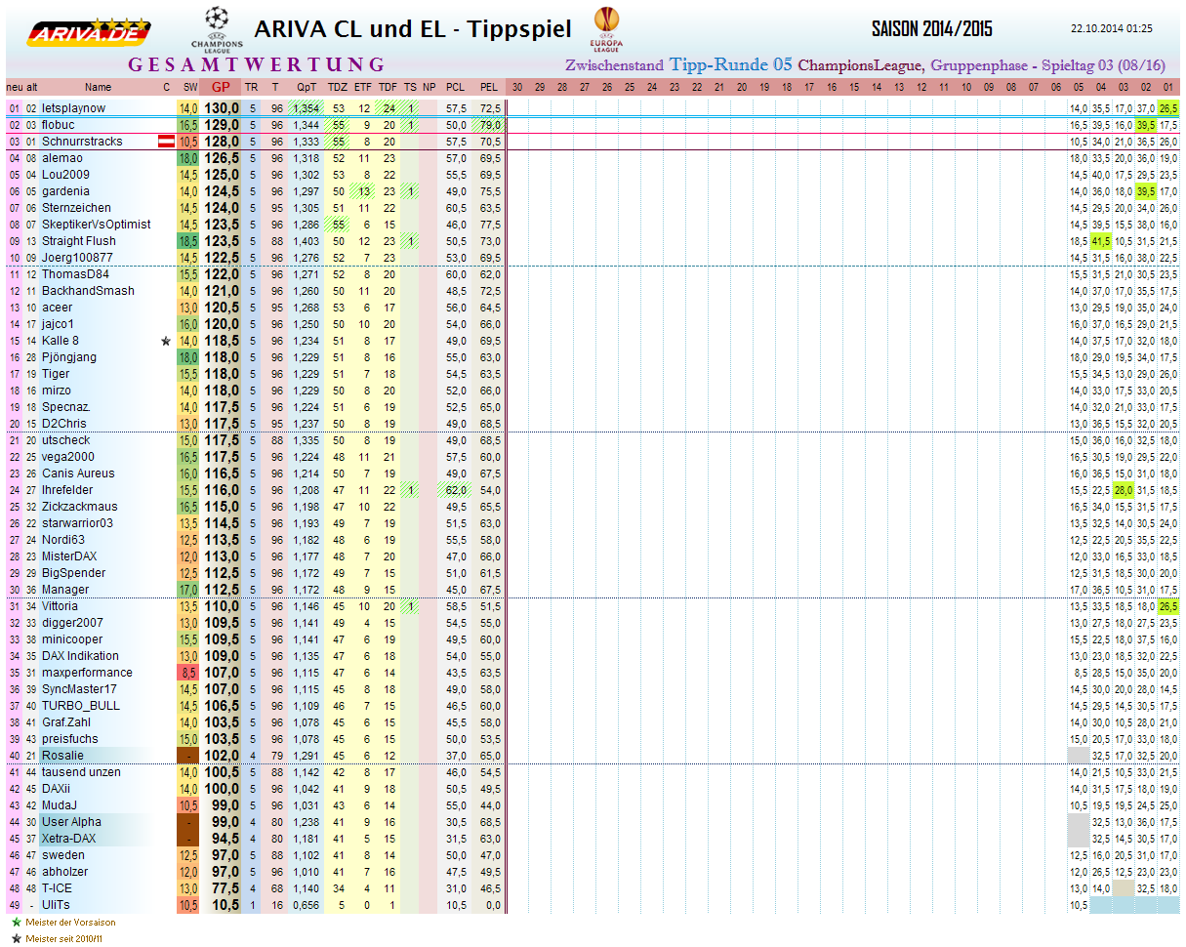1186x947 pixels.
Task: Click the PCL column header
Action: (455, 87)
